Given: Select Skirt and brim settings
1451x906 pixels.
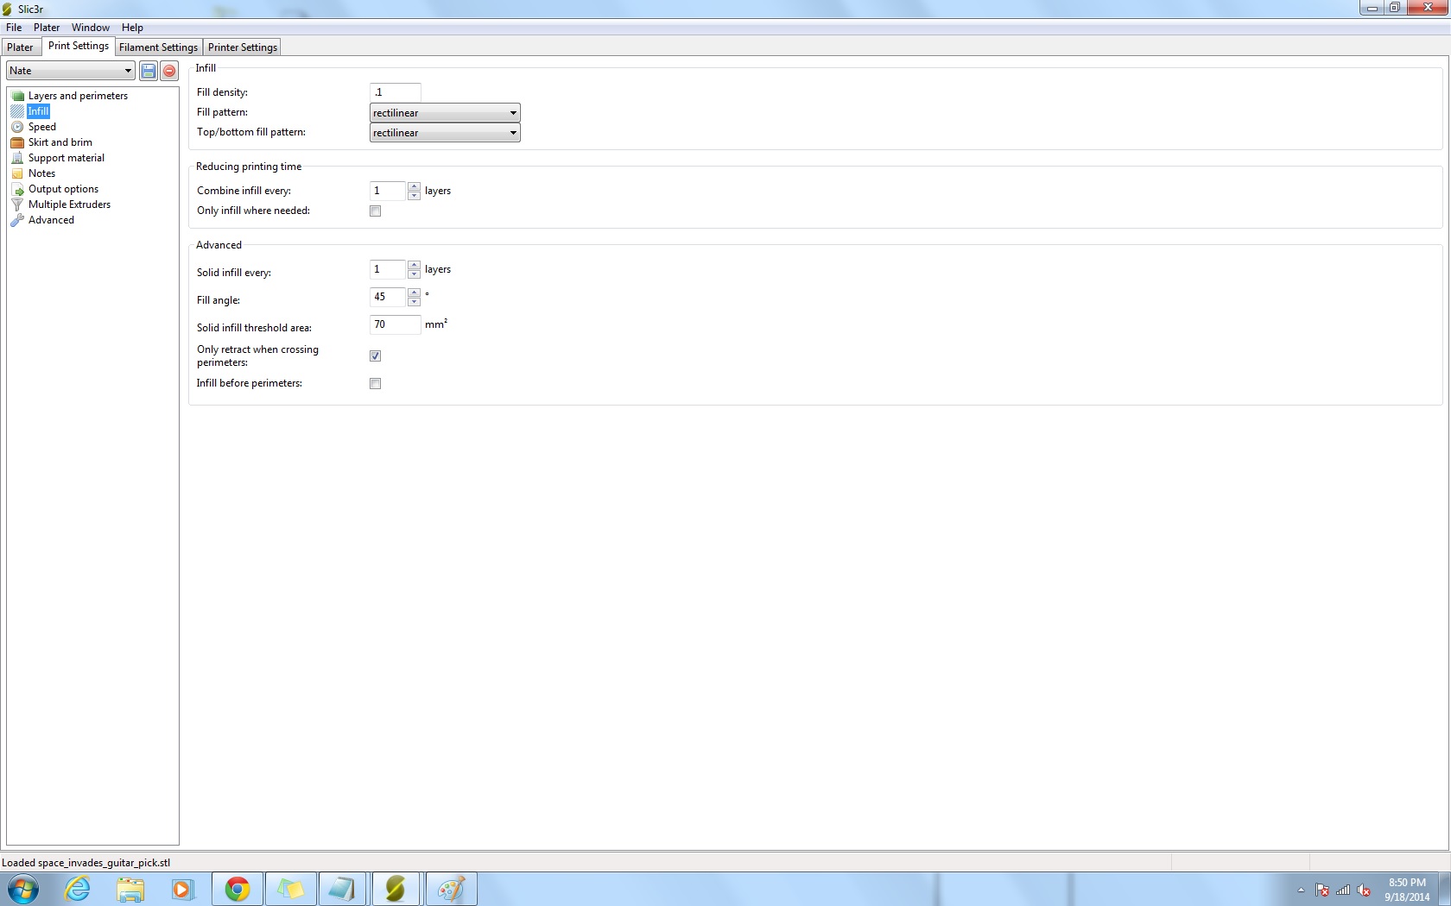Looking at the screenshot, I should click(60, 142).
